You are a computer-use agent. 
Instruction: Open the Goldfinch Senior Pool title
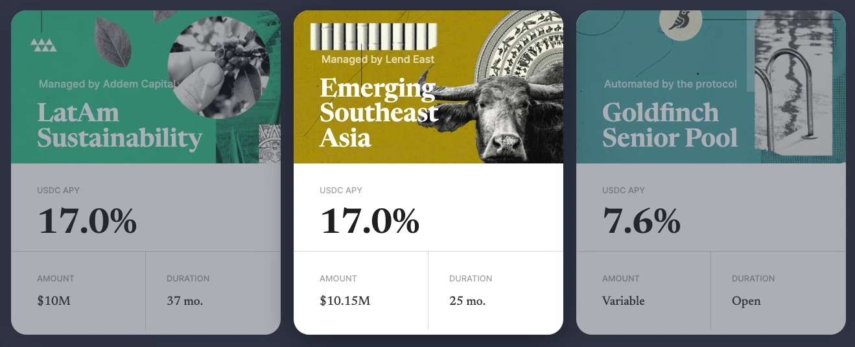pos(670,125)
